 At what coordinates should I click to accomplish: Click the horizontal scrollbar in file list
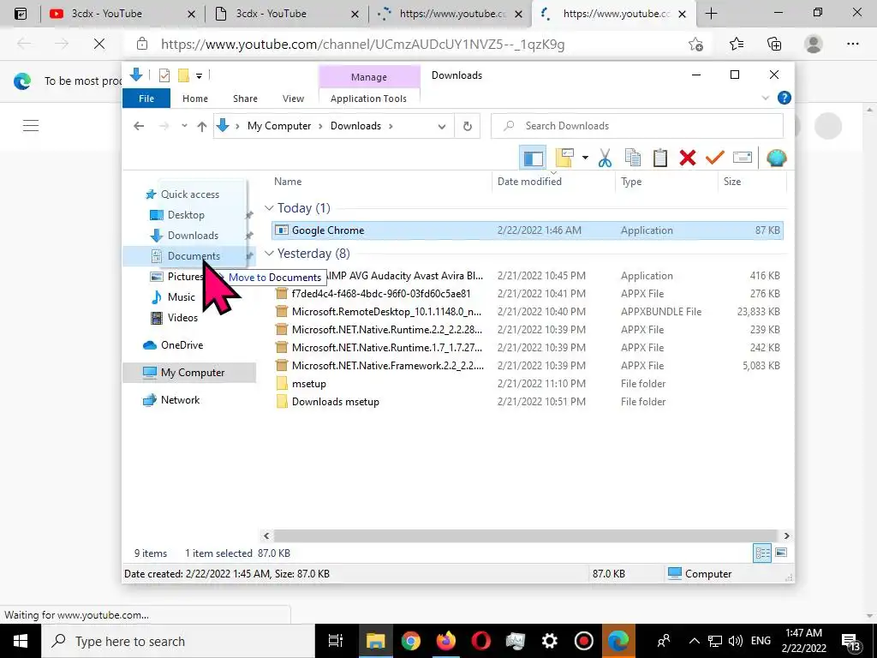click(526, 536)
